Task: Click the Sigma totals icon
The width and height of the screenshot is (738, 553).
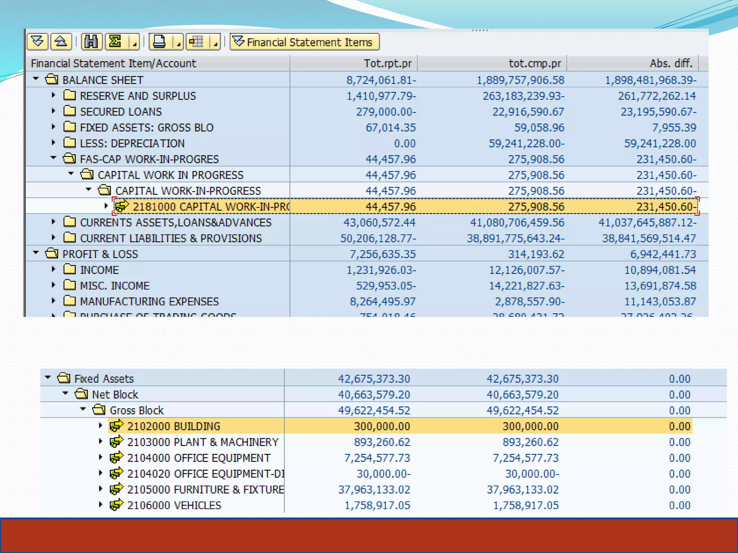Action: 115,42
